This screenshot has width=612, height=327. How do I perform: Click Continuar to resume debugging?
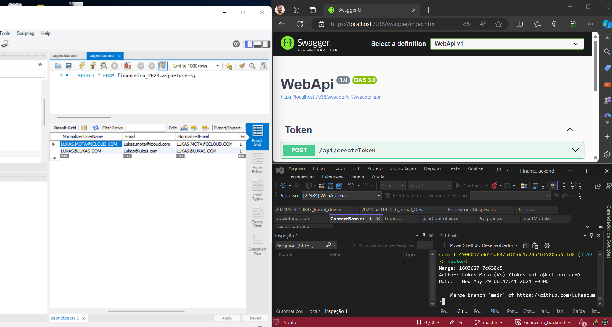pos(472,185)
